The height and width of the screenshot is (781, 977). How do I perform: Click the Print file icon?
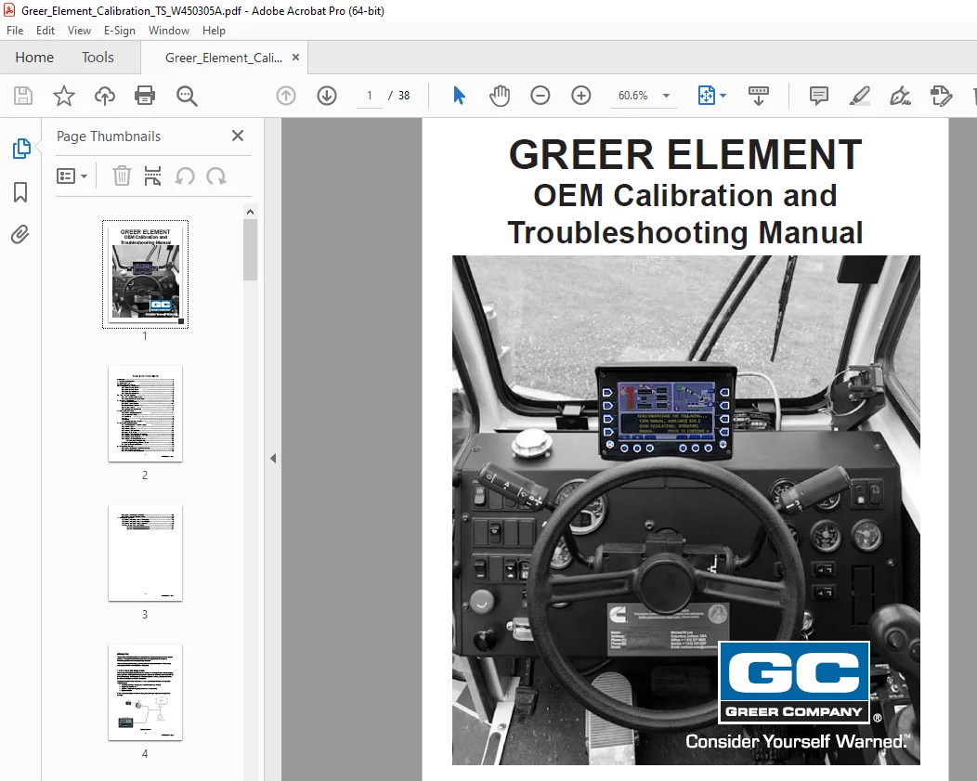tap(145, 96)
